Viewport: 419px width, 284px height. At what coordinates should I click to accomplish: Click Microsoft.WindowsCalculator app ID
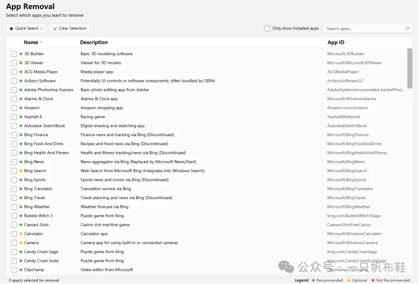[x=355, y=234]
